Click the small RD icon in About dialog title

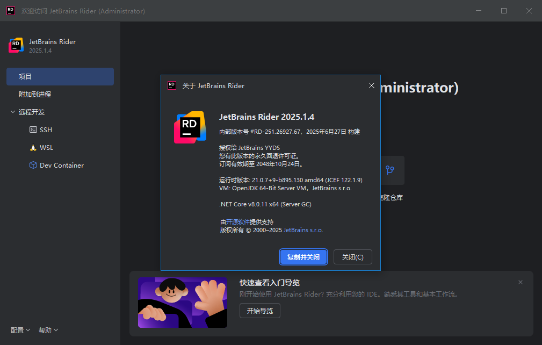[172, 85]
